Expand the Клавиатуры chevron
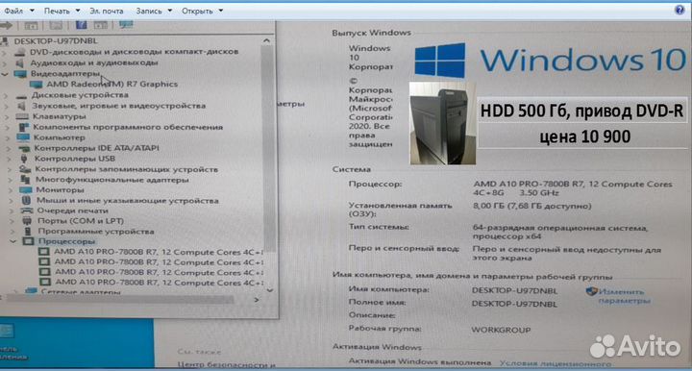Viewport: 692px width, 371px height. [7, 117]
